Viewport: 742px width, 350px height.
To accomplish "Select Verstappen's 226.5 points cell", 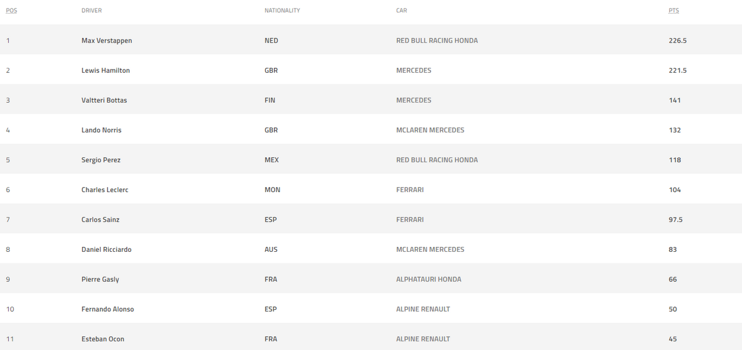I will (x=678, y=41).
